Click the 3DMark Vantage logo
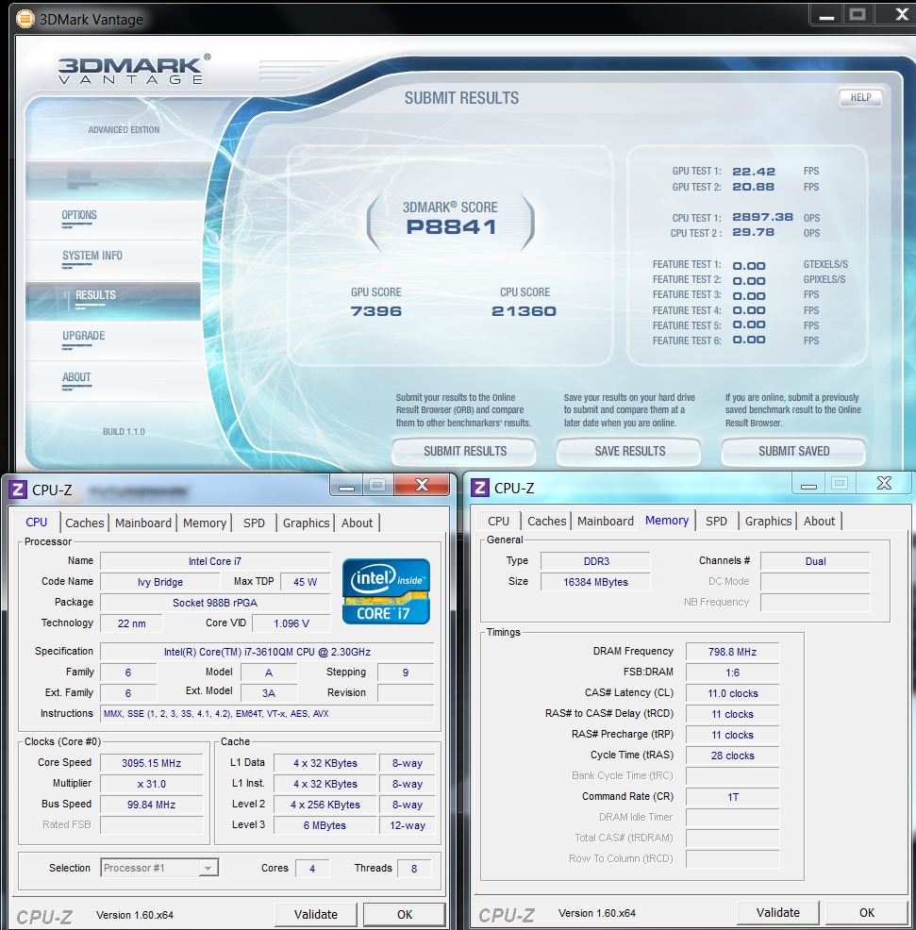The image size is (916, 930). (x=130, y=71)
